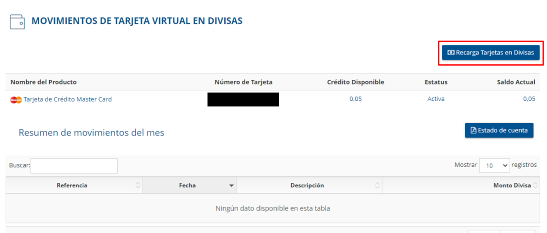547x233 pixels.
Task: Open Recarga Tarjetas en Divisas
Action: point(491,53)
